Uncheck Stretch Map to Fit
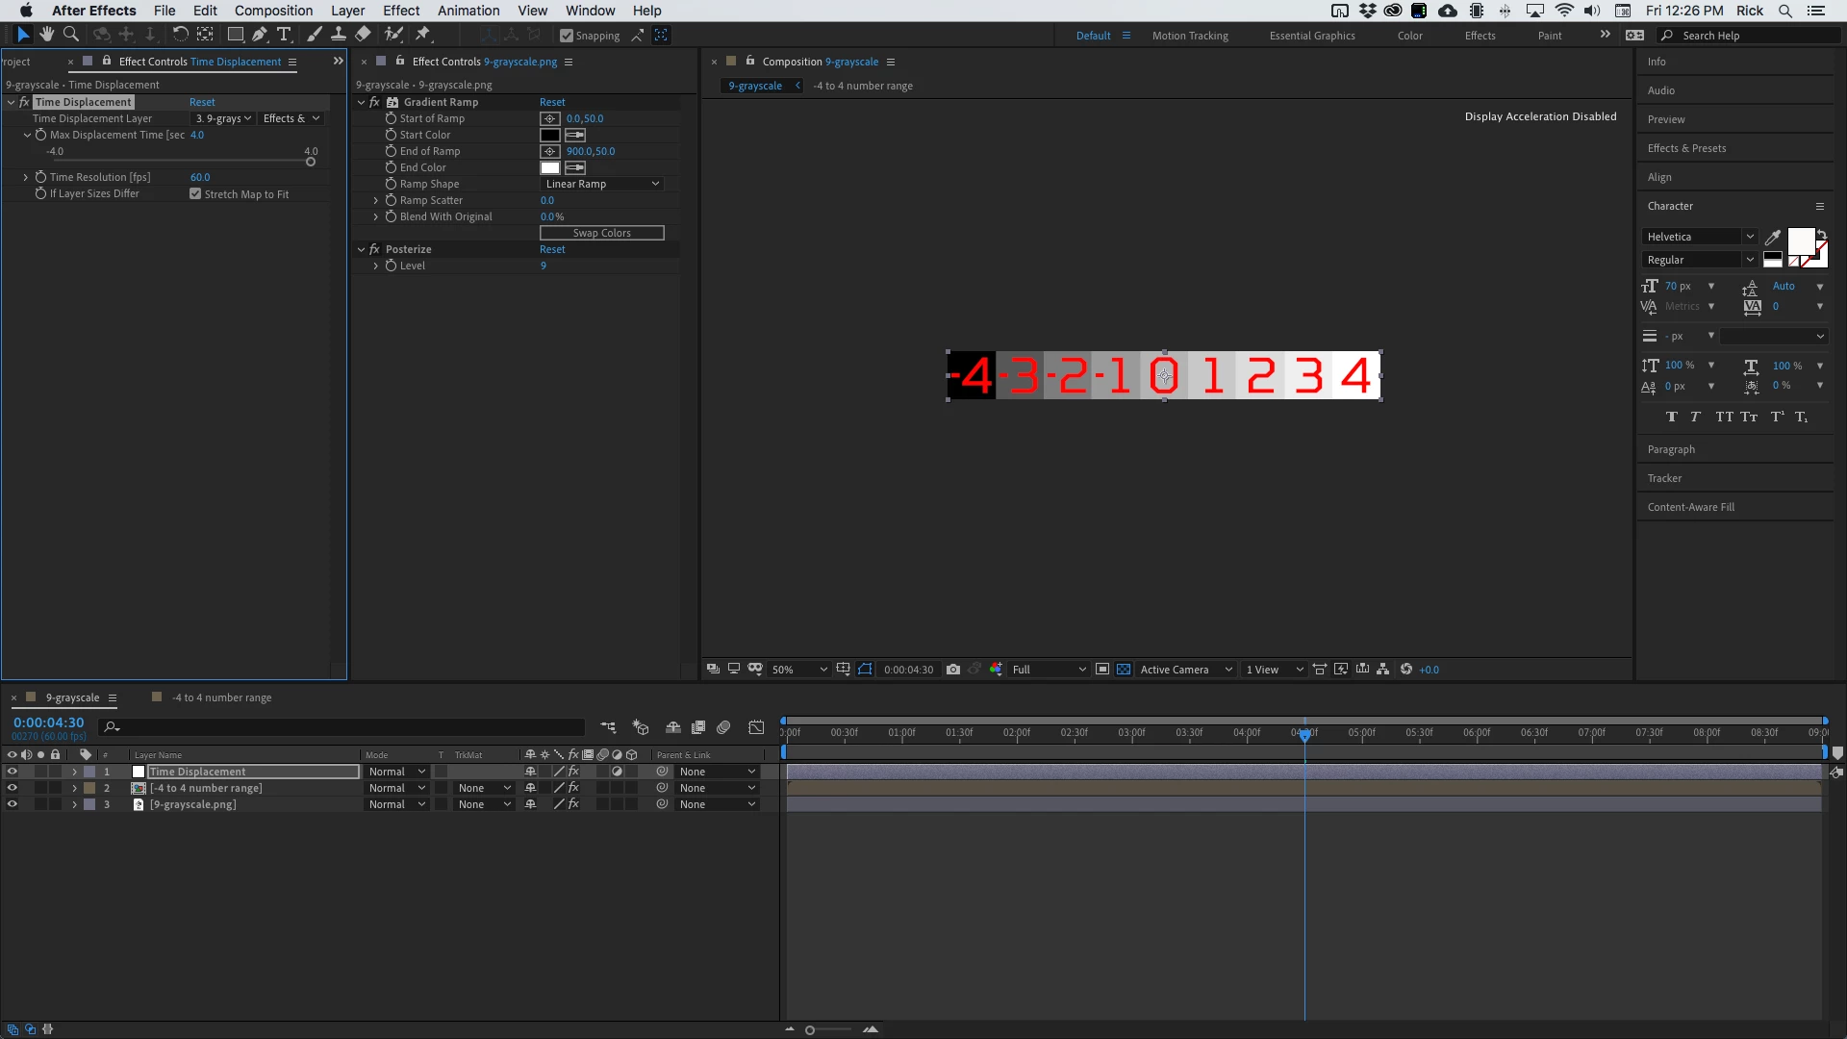The image size is (1847, 1039). coord(195,193)
